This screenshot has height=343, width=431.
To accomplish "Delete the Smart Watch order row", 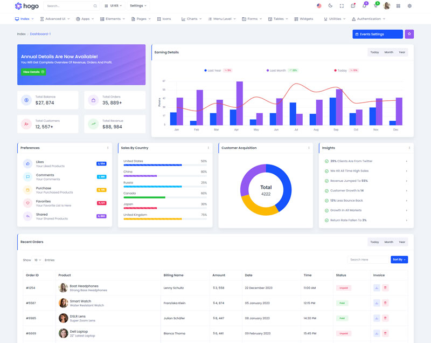I will [x=385, y=303].
